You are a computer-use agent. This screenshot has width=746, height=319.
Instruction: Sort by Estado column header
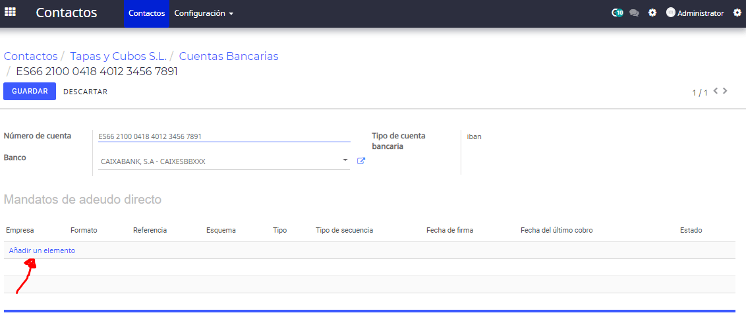click(x=691, y=231)
